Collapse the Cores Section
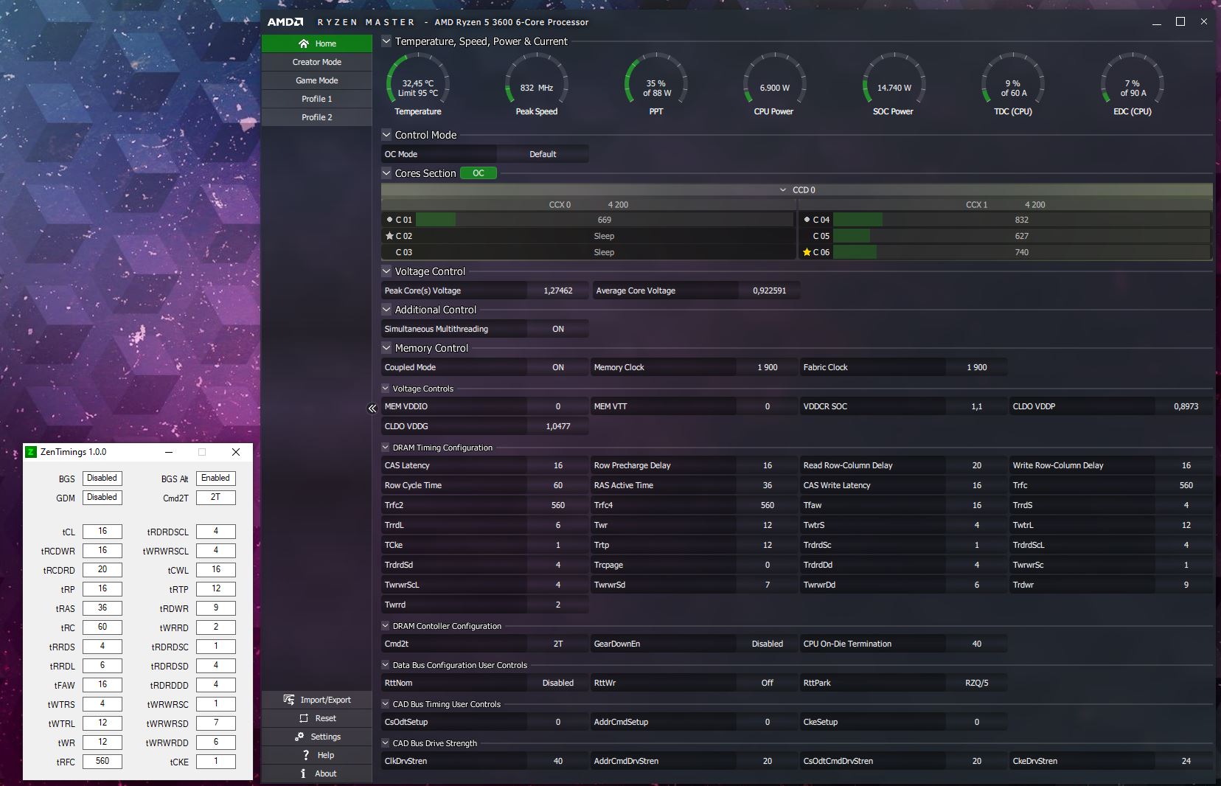The height and width of the screenshot is (786, 1221). point(386,173)
